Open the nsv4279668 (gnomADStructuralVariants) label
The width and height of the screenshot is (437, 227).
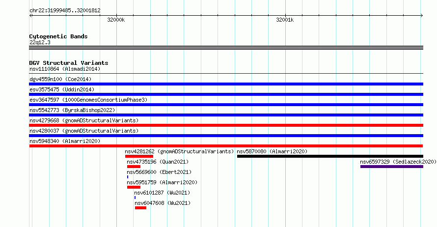point(84,120)
